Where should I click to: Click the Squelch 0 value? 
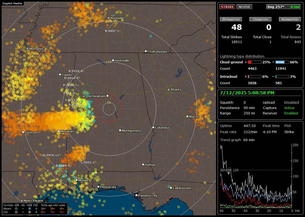pos(245,102)
